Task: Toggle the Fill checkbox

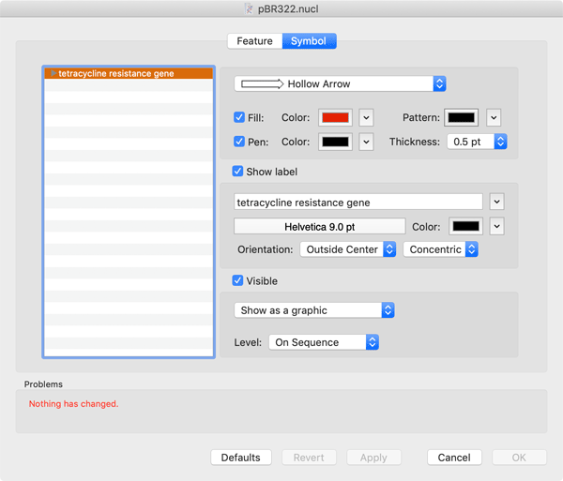Action: click(x=239, y=117)
